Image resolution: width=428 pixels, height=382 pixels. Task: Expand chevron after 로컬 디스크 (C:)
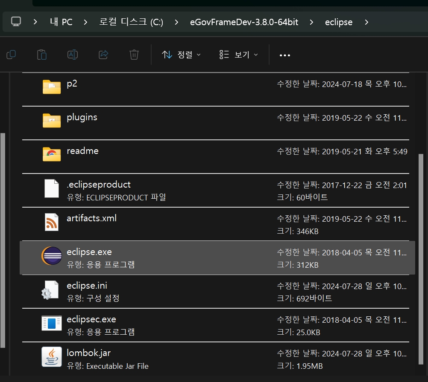tap(176, 22)
